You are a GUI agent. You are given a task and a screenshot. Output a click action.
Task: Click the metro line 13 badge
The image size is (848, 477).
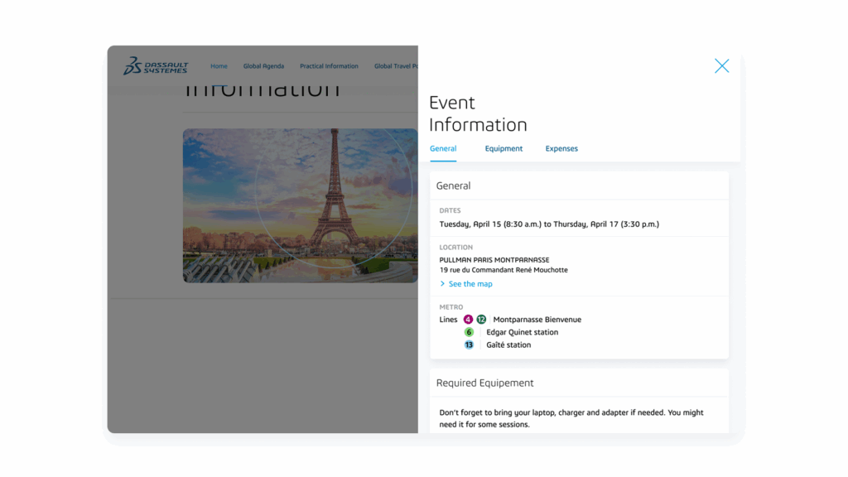point(469,345)
